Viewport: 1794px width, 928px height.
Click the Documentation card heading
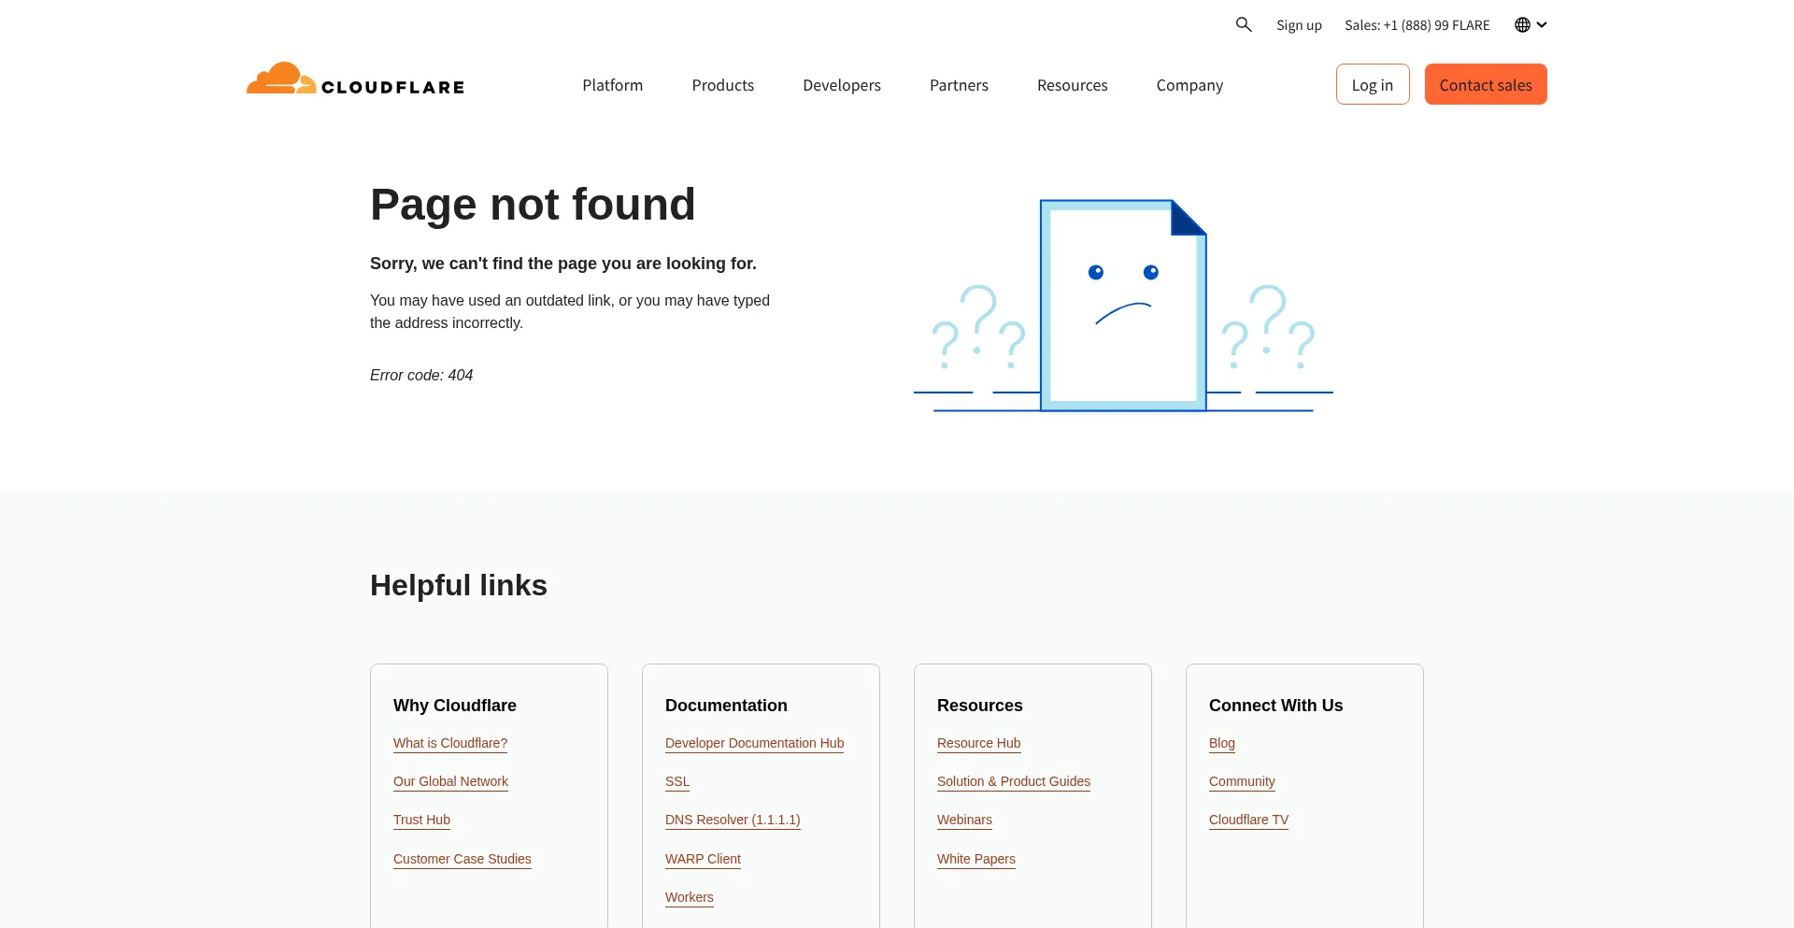pyautogui.click(x=726, y=706)
